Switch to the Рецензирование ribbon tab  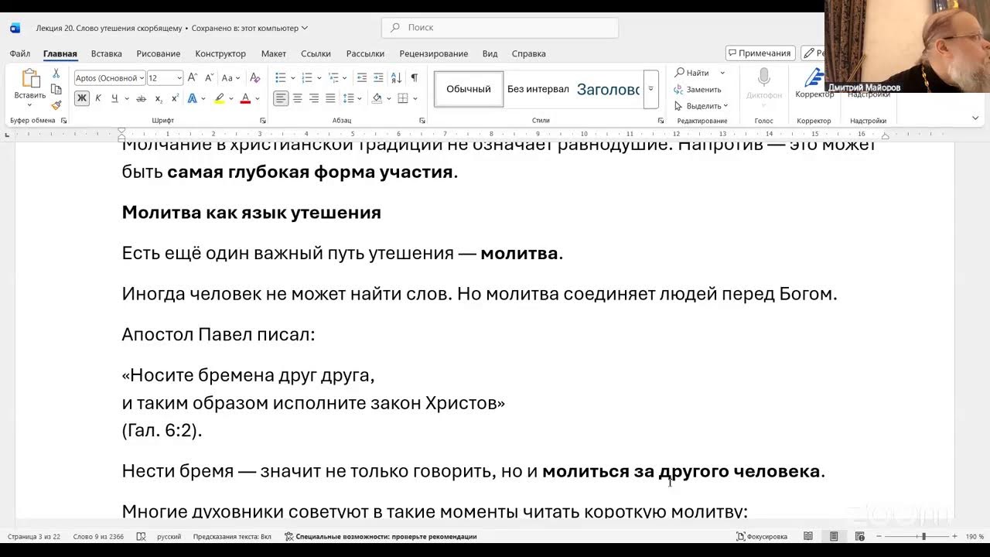click(x=433, y=53)
